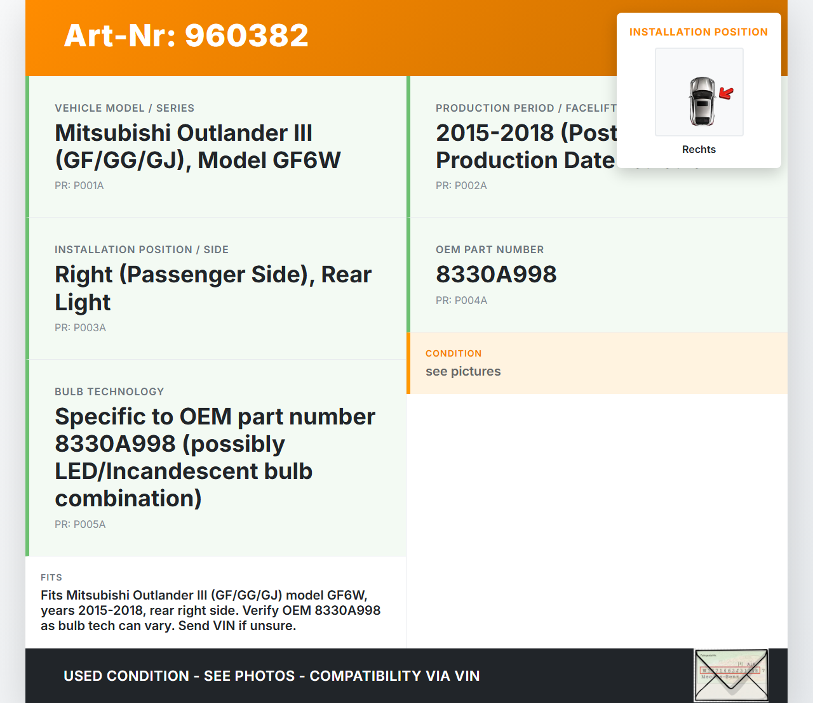The image size is (813, 703).
Task: Click 'see pictures' in the Condition box
Action: point(463,372)
